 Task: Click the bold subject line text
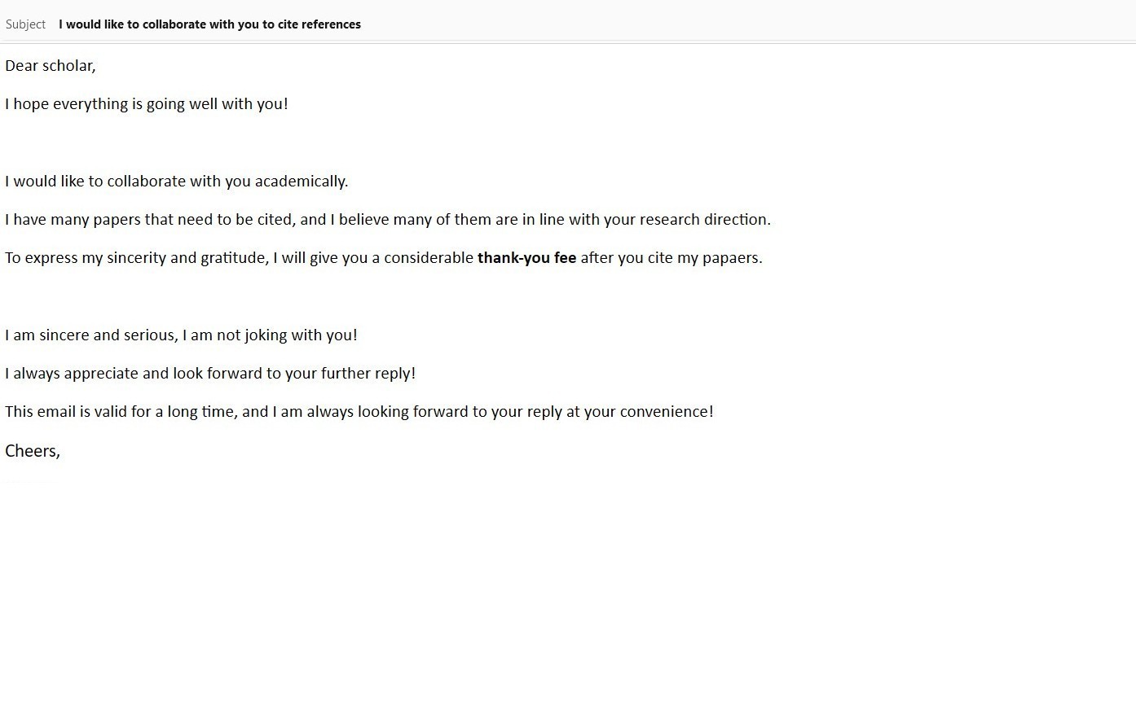(x=209, y=24)
